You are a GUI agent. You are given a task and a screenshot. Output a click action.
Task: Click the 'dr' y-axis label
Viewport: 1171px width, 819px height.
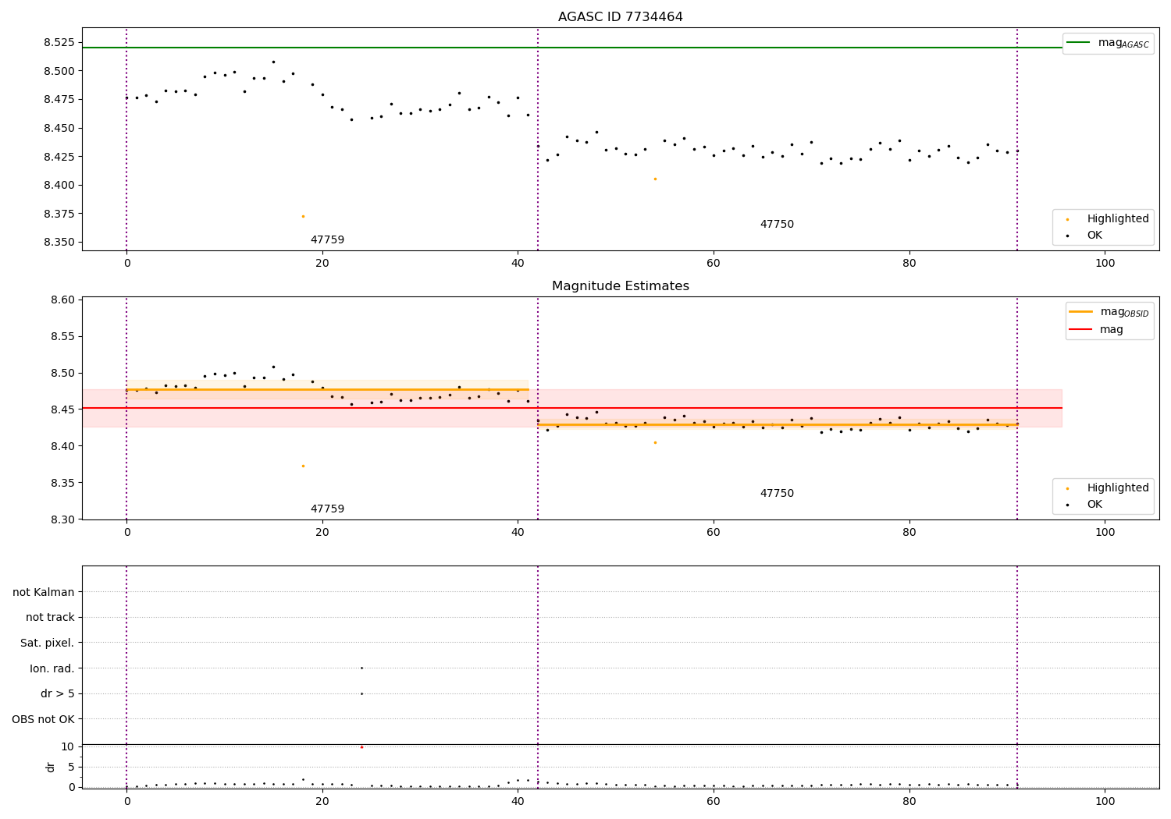(x=51, y=767)
